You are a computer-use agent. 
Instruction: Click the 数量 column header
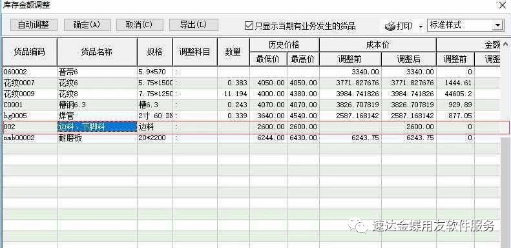(x=233, y=52)
